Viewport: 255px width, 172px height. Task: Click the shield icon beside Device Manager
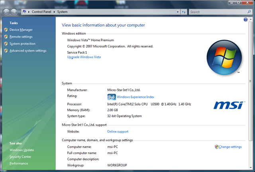click(6, 30)
